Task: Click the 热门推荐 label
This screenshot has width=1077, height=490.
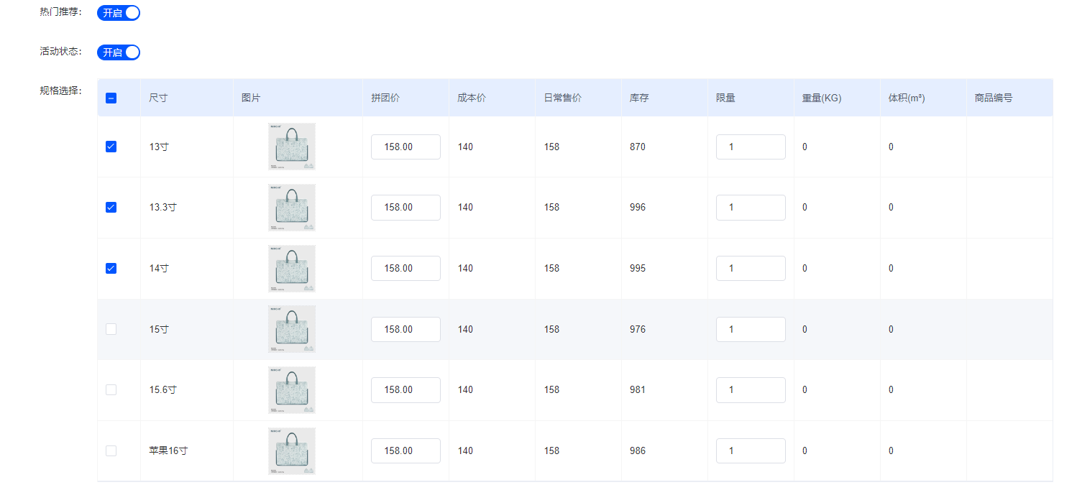Action: click(x=61, y=11)
